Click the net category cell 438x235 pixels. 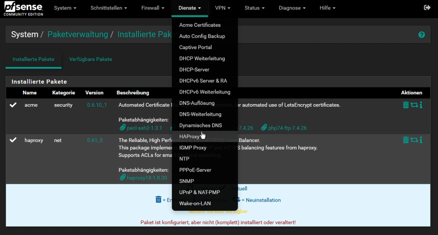[58, 140]
